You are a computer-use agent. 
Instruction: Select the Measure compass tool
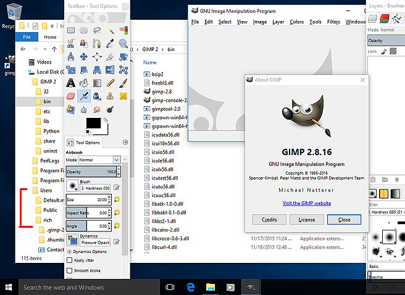click(71, 57)
